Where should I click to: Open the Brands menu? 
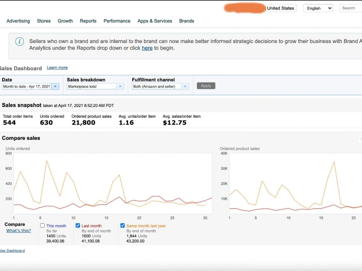click(186, 21)
